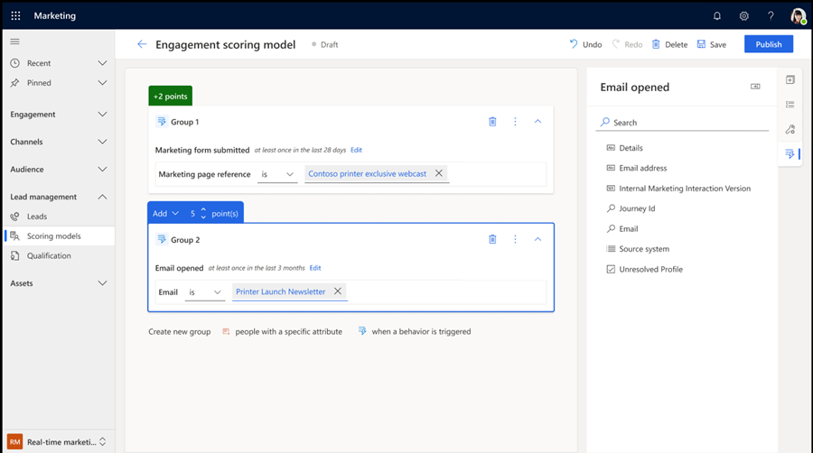Edit the Marketing form submitted condition
Image resolution: width=813 pixels, height=453 pixels.
356,150
